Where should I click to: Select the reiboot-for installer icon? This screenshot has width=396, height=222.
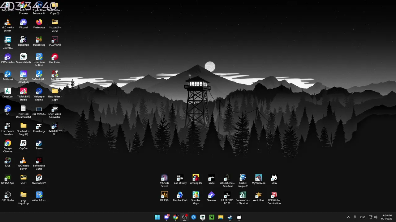[39, 197]
